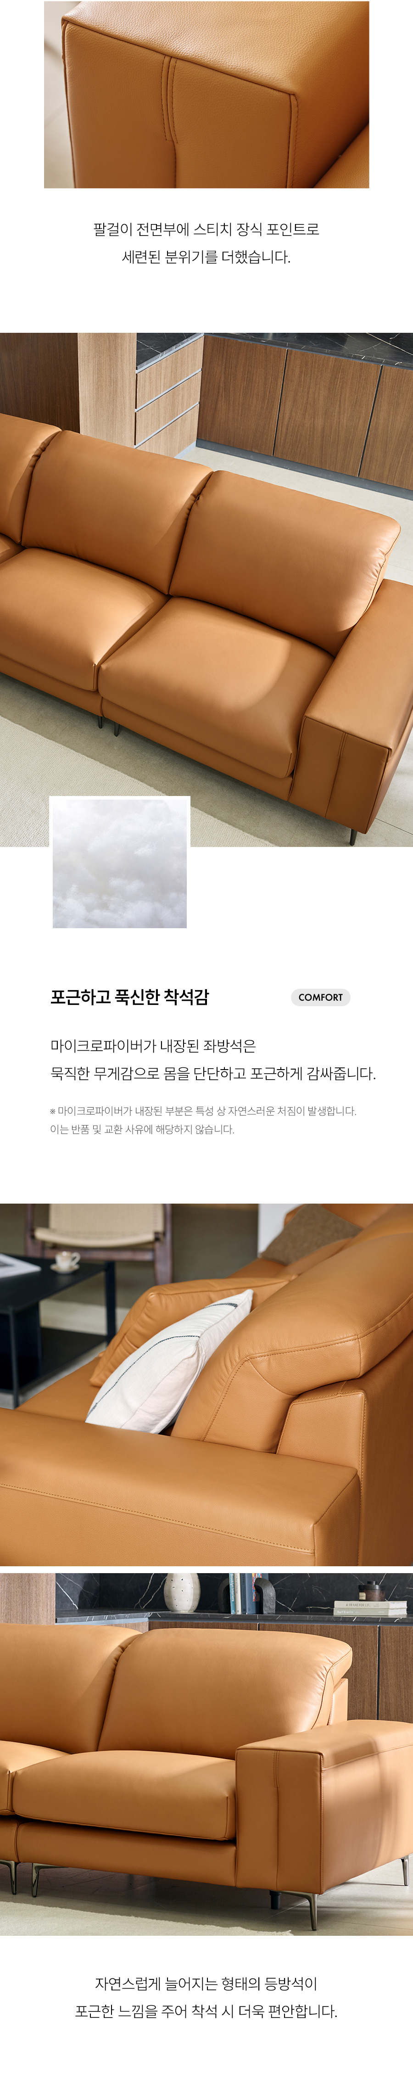Click the teacup on the black table
Image resolution: width=413 pixels, height=2079 pixels.
[66, 1260]
